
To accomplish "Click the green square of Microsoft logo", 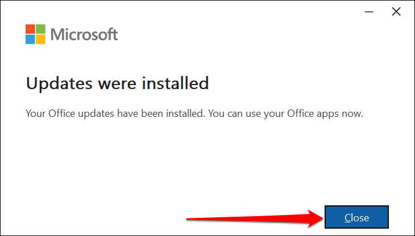I will tap(41, 28).
